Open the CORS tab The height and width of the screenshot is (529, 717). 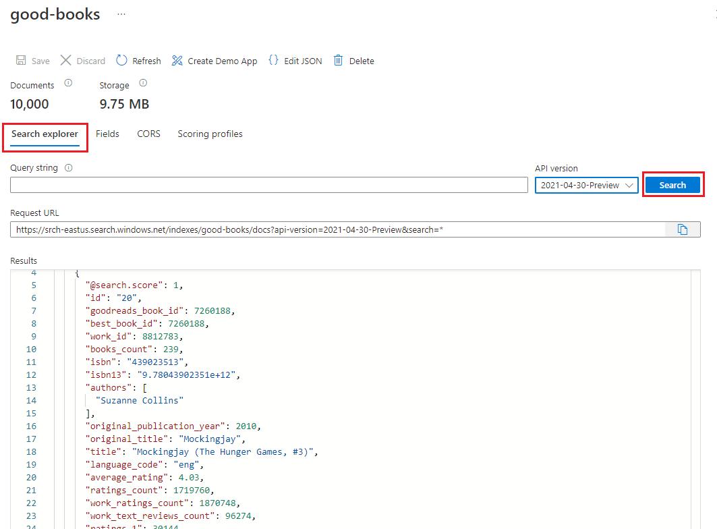[x=148, y=134]
